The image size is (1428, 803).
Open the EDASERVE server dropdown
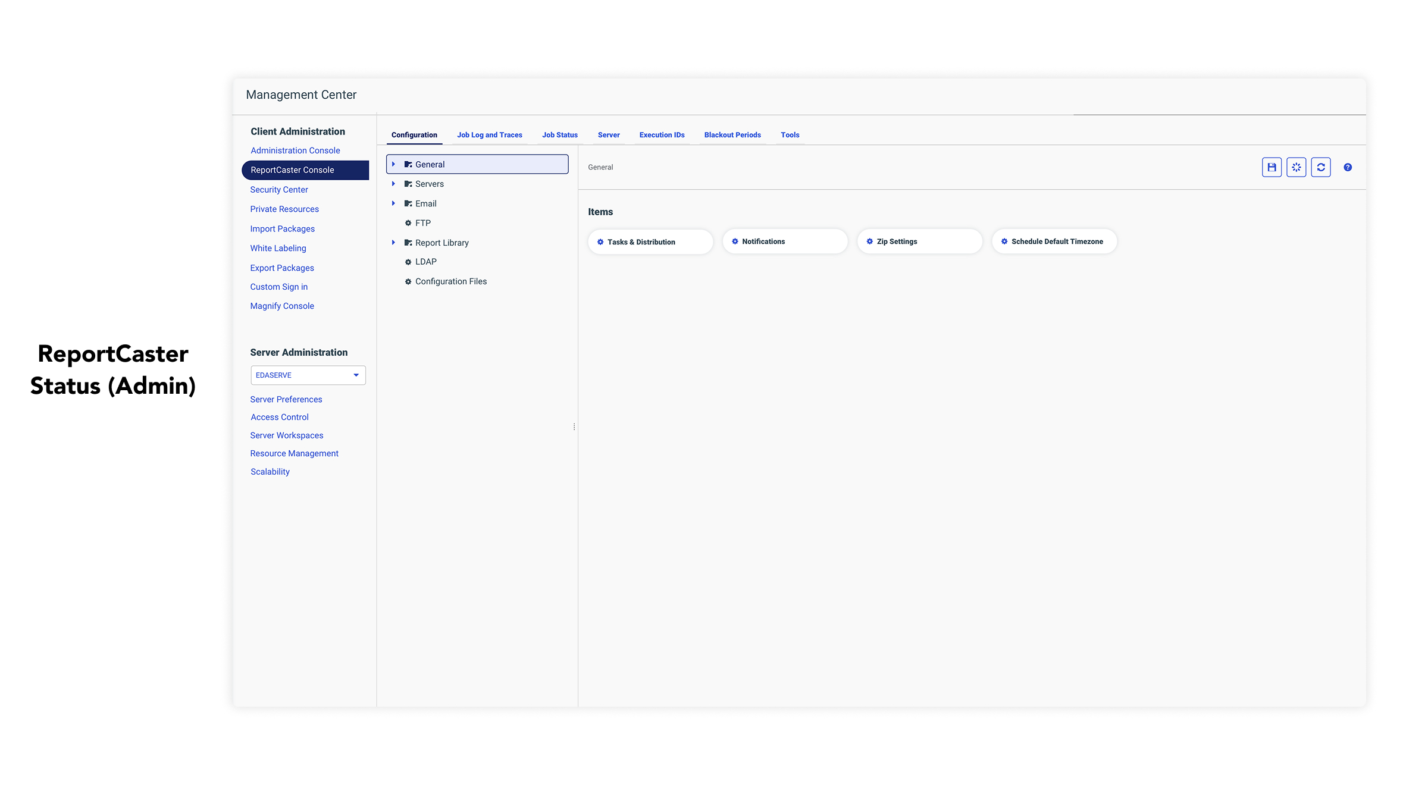point(308,375)
